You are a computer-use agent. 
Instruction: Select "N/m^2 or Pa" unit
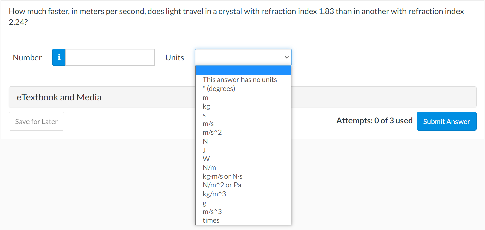tap(222, 185)
